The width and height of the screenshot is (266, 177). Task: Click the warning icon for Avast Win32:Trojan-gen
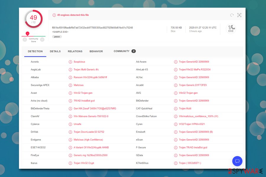[70, 93]
